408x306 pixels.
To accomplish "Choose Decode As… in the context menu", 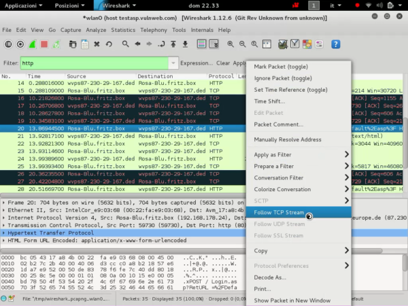I will pyautogui.click(x=299, y=277).
